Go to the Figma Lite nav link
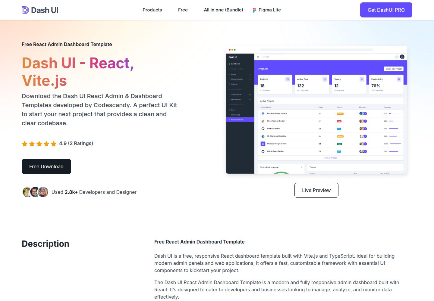The height and width of the screenshot is (301, 434). click(x=267, y=10)
